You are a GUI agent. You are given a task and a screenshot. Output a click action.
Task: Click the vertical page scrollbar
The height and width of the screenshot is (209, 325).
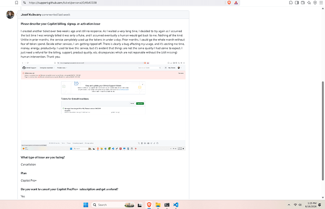[323, 131]
